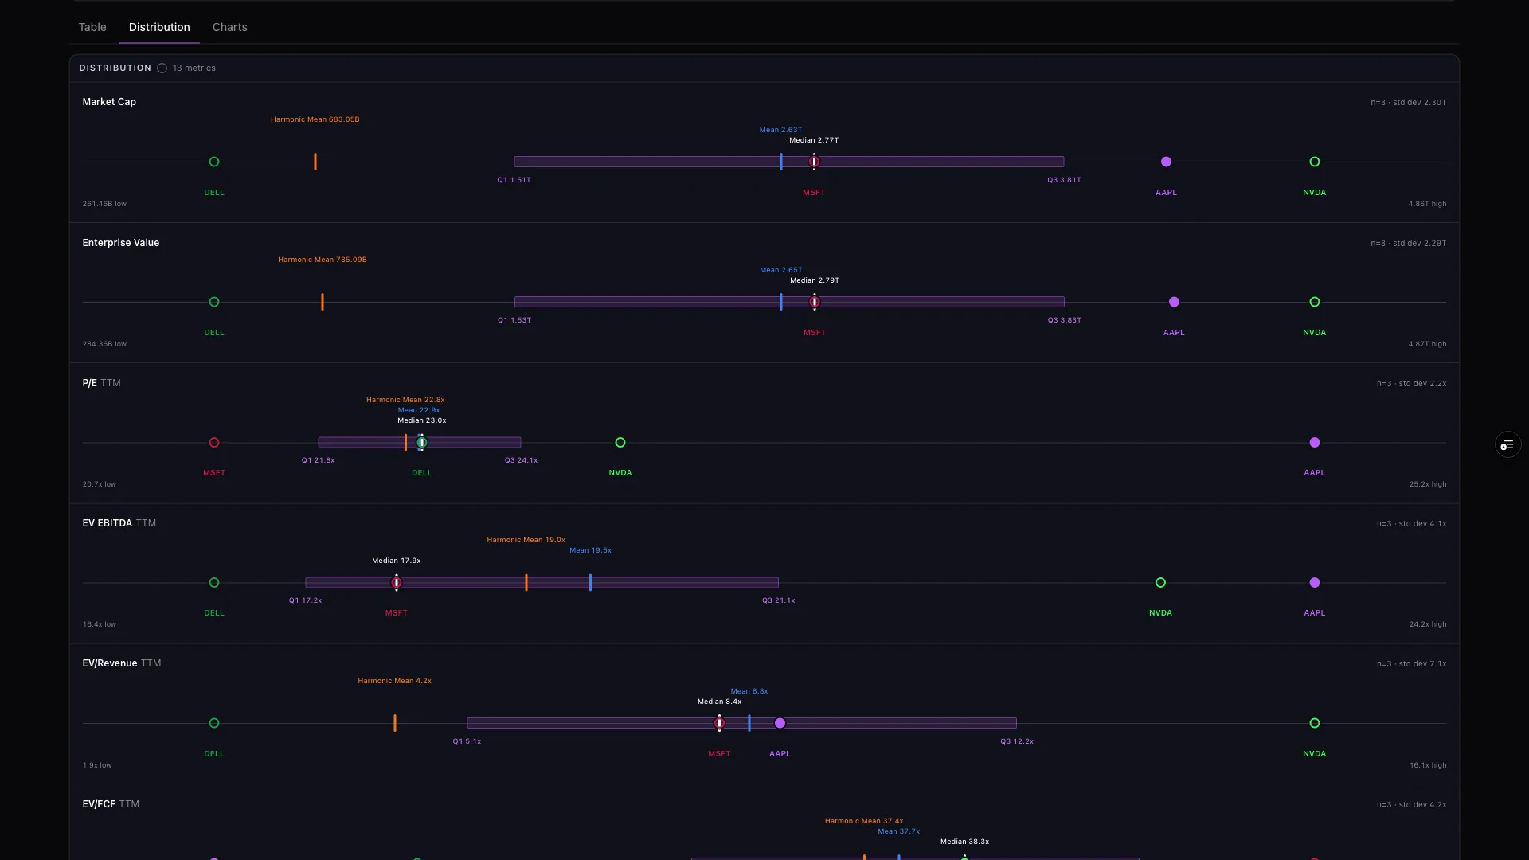Click NVDA marker in P/E TTM row
Screen dimensions: 1529x860
pyautogui.click(x=620, y=443)
